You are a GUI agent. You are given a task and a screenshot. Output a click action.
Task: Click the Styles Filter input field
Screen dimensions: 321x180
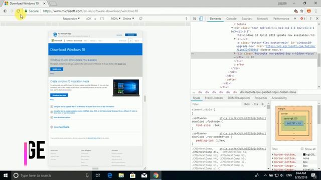point(216,104)
